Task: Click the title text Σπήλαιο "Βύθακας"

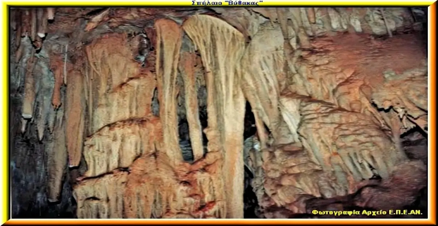Action: coord(227,3)
